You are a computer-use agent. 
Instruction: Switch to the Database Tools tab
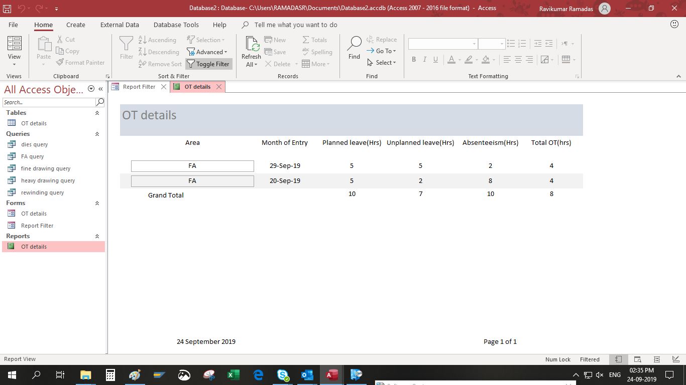point(176,25)
